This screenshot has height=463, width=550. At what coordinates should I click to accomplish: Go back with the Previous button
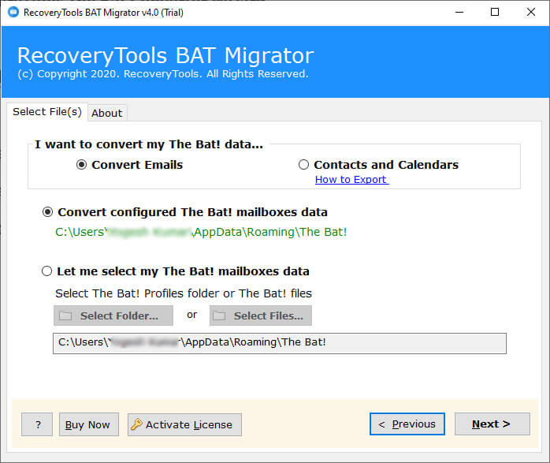pyautogui.click(x=407, y=424)
